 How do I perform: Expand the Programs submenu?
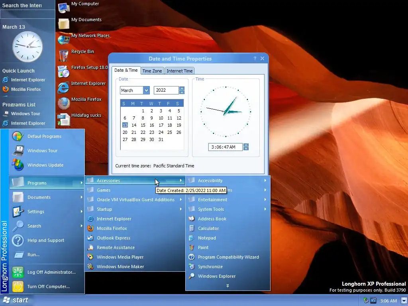[x=47, y=183]
